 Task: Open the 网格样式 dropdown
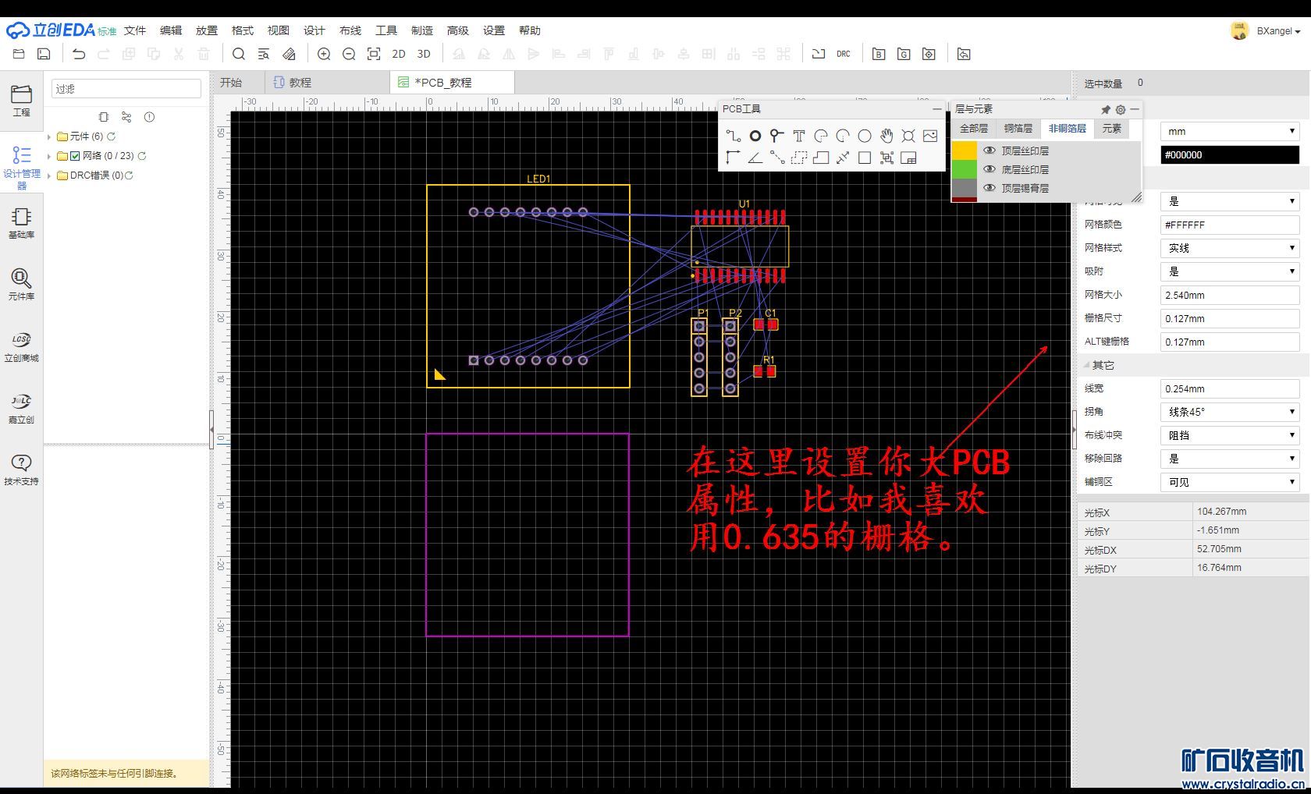tap(1229, 248)
